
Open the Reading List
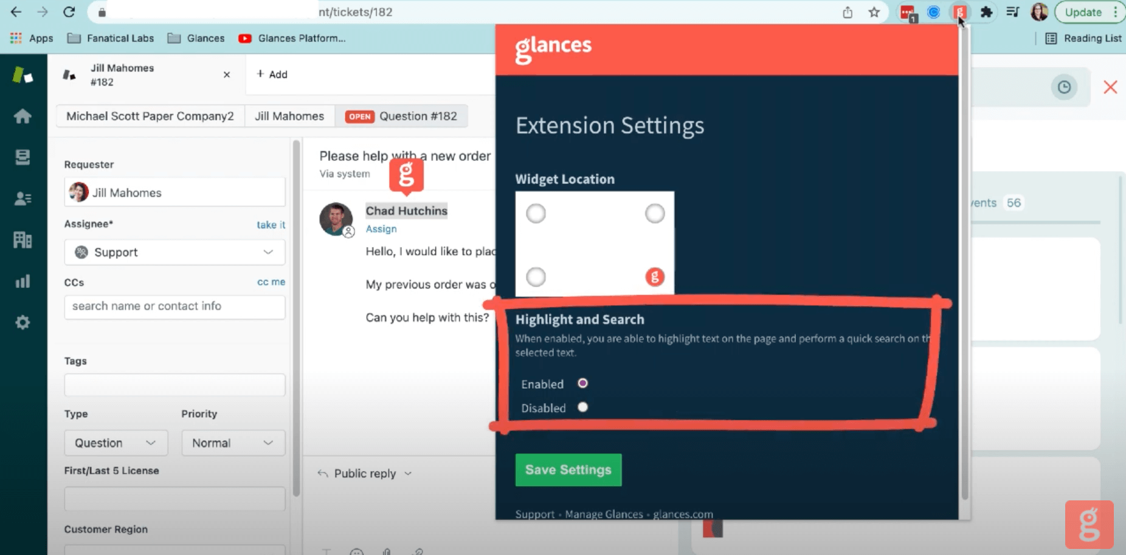coord(1083,38)
